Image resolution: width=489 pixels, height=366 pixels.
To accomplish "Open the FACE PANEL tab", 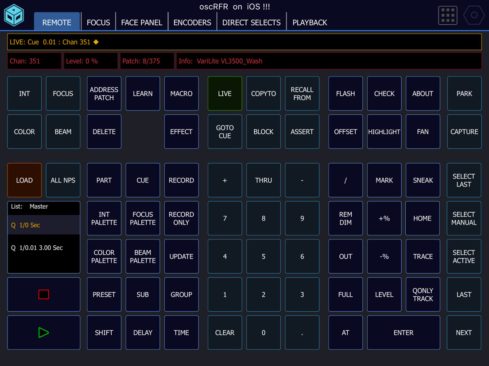I will [x=142, y=23].
